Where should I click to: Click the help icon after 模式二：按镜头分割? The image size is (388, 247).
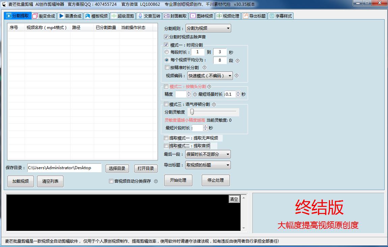pyautogui.click(x=210, y=86)
